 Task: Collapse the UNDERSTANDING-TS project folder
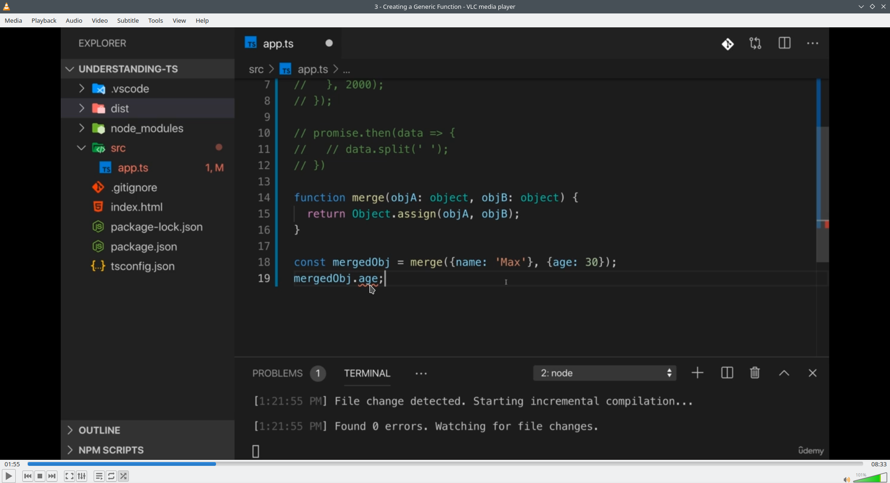click(148, 69)
